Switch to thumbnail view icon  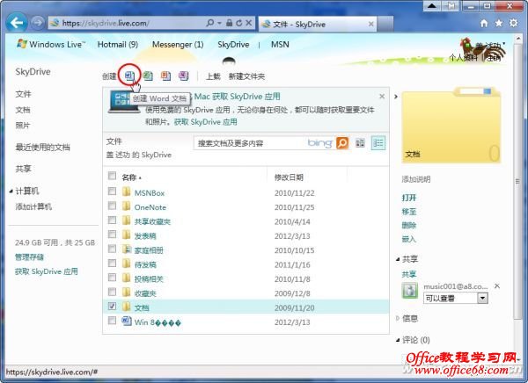click(x=361, y=142)
